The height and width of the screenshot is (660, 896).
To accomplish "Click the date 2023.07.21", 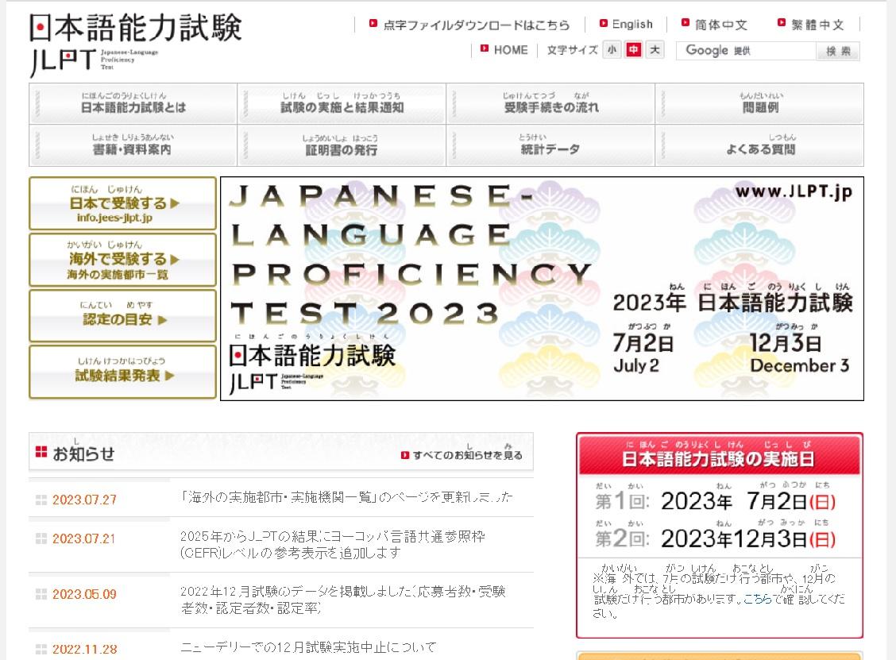I will 84,538.
